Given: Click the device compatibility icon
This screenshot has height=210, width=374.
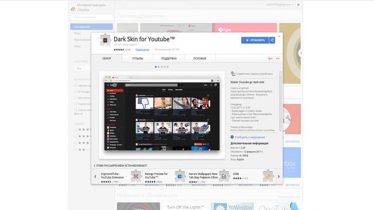Looking at the screenshot, I should 233,73.
